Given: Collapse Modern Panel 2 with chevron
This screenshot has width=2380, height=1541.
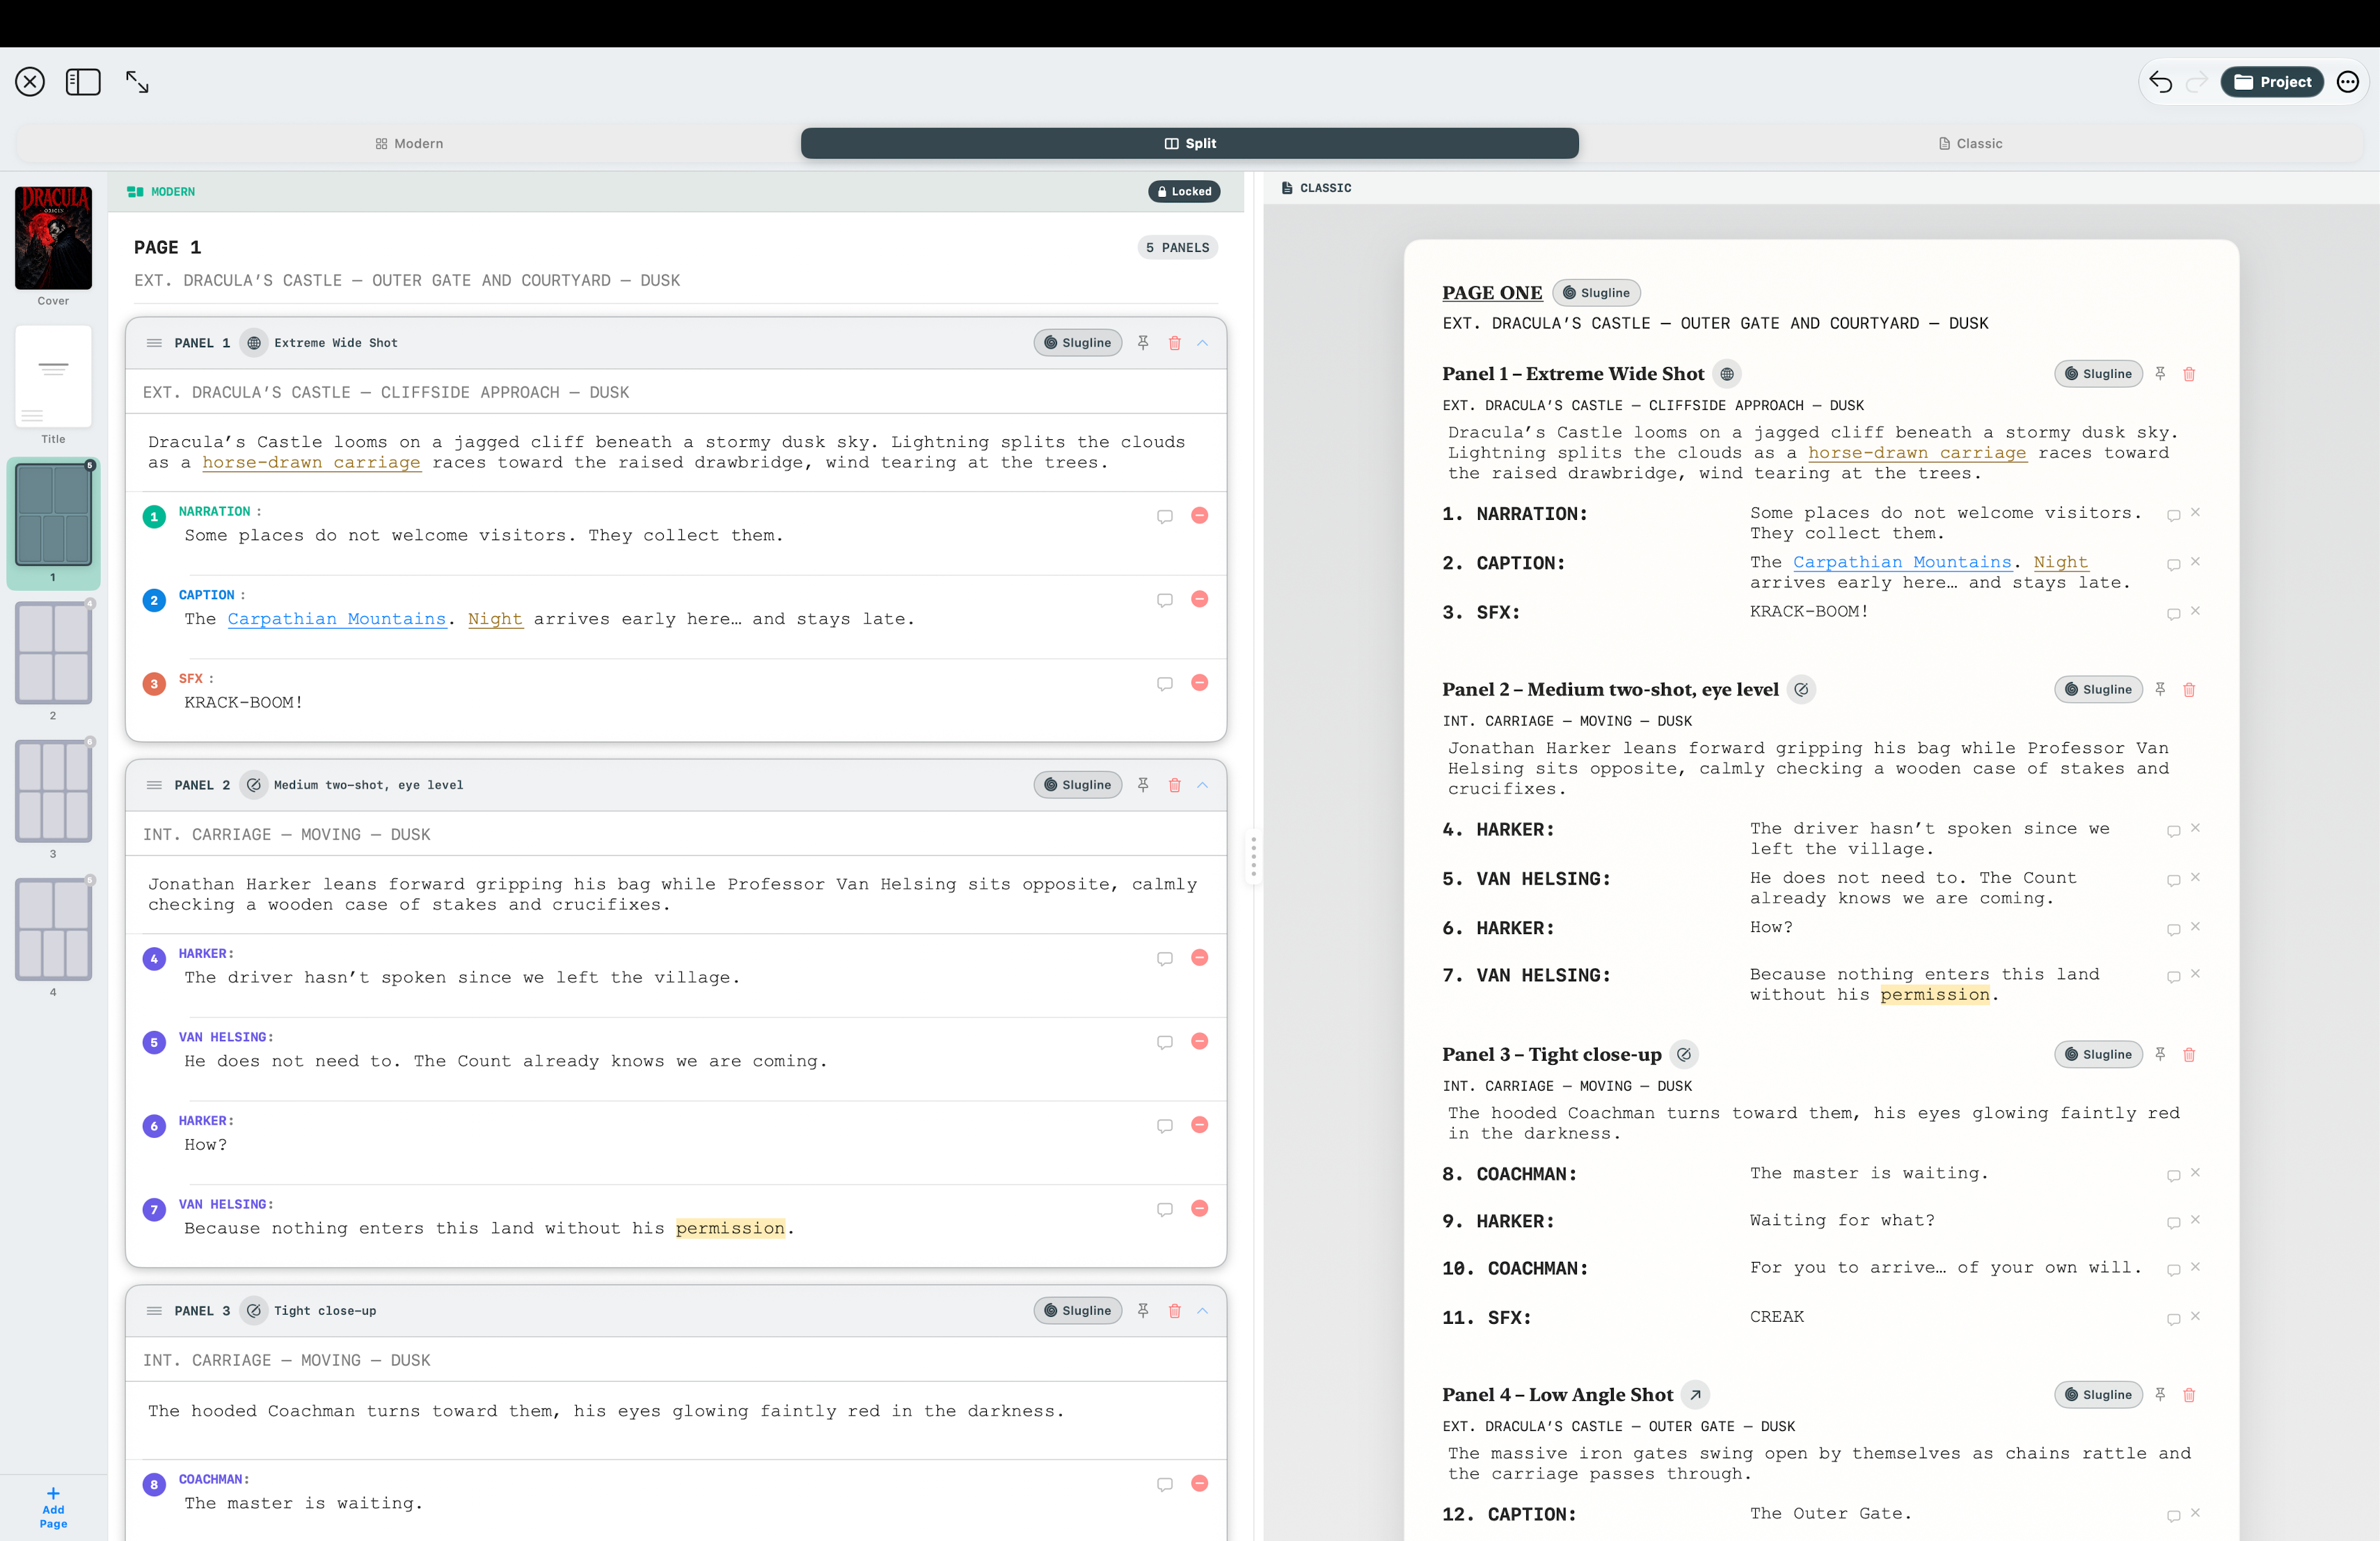Looking at the screenshot, I should (x=1203, y=785).
